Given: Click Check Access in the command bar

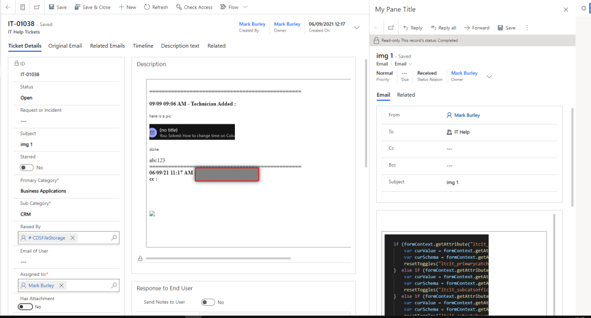Looking at the screenshot, I should pos(193,7).
